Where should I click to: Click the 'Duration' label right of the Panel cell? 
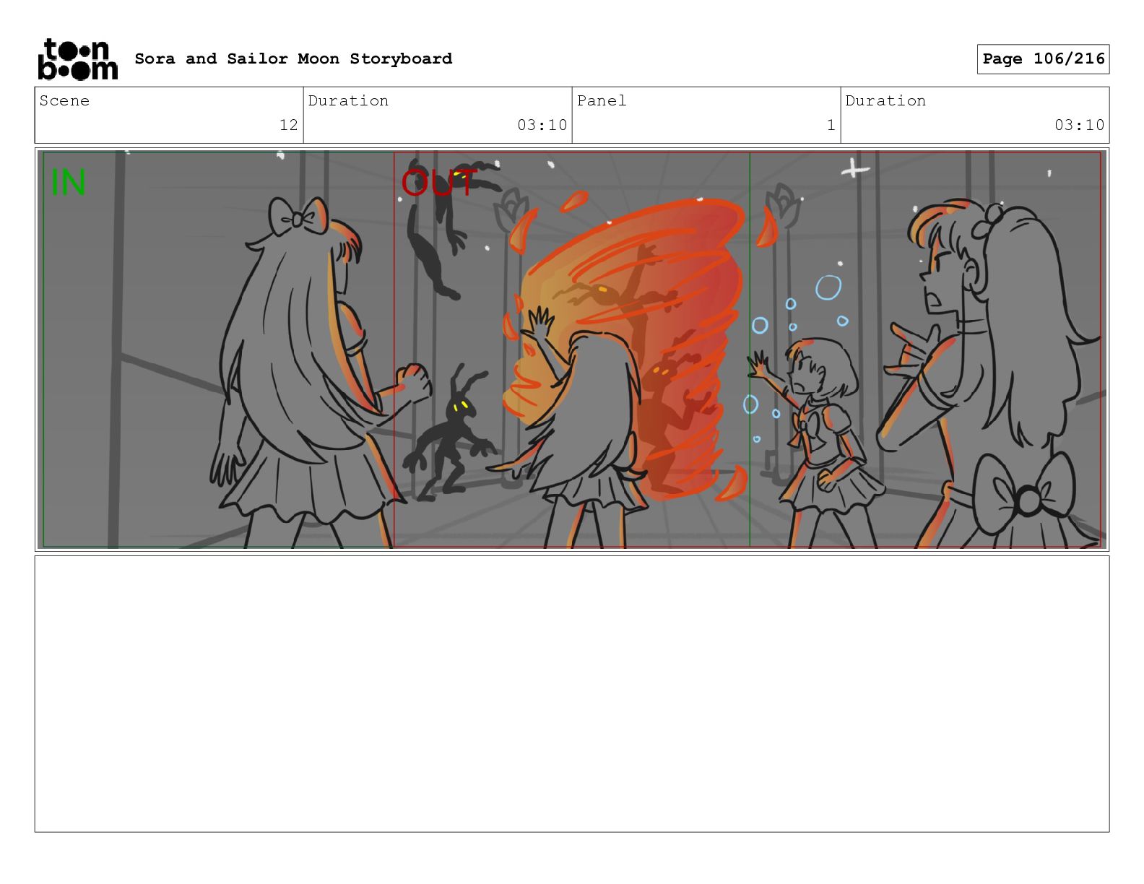point(885,101)
